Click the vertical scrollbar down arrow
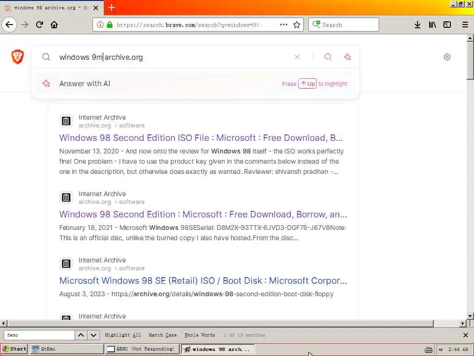 point(470,316)
